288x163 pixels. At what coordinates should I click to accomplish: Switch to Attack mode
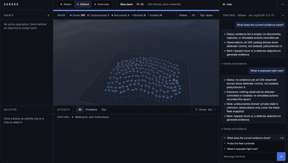point(66,4)
